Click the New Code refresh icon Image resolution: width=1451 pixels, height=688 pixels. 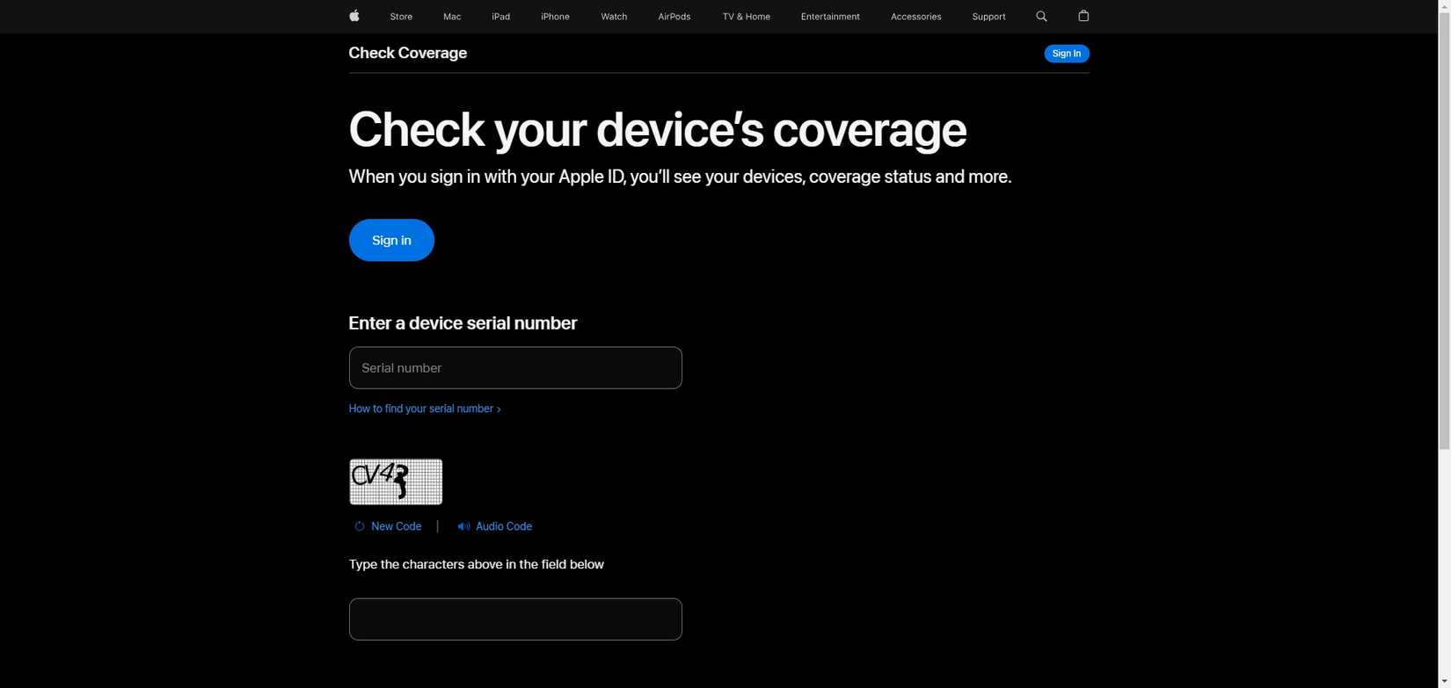pyautogui.click(x=359, y=526)
